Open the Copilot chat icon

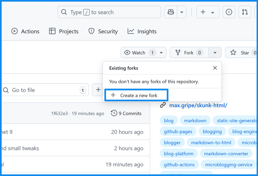171,12
